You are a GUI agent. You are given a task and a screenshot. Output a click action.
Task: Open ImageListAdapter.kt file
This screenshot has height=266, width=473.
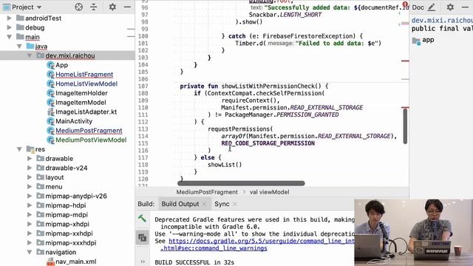[86, 112]
